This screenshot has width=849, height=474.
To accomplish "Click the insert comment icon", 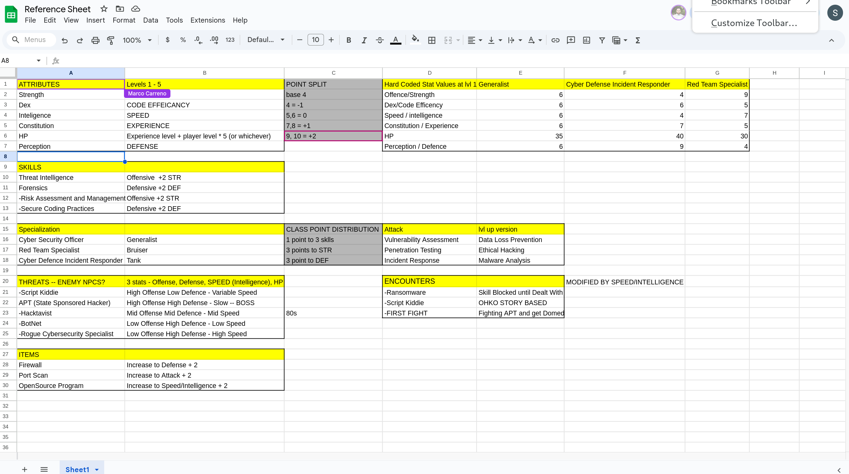I will 571,40.
